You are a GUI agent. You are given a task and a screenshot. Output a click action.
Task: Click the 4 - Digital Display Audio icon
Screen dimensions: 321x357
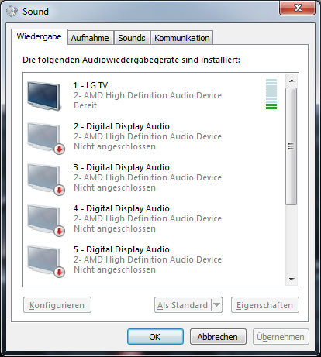coord(46,220)
